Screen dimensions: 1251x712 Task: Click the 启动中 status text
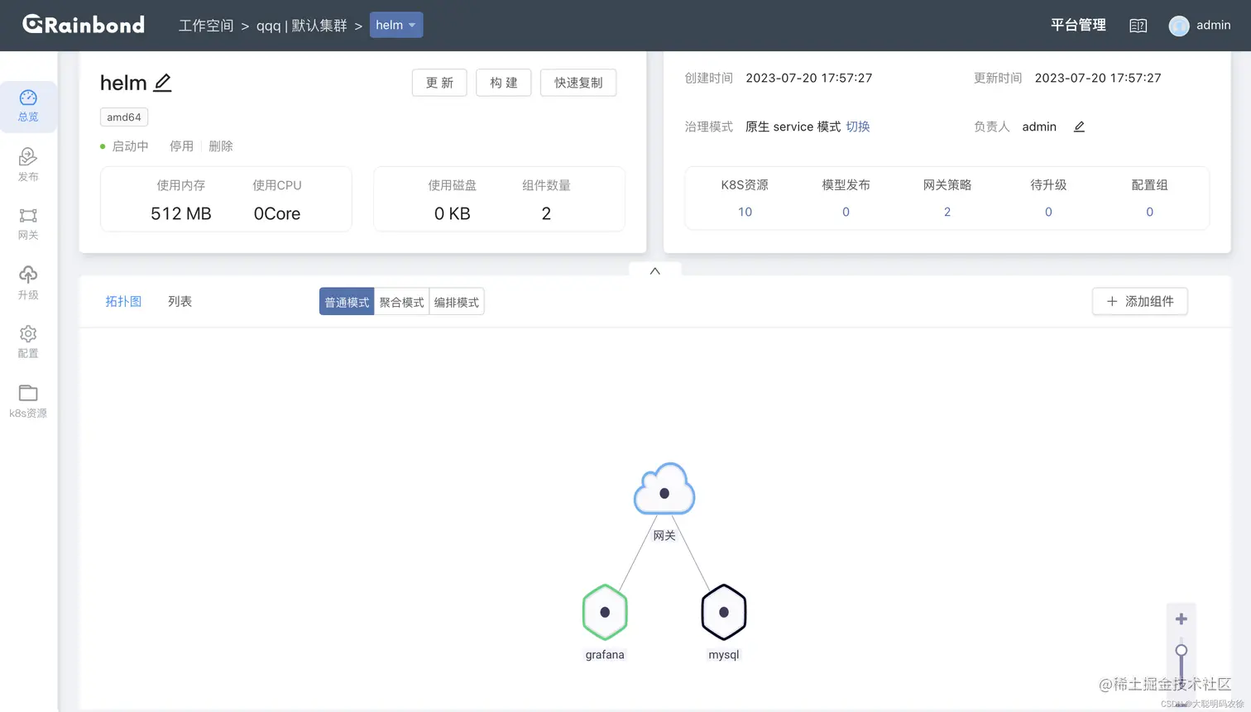130,146
